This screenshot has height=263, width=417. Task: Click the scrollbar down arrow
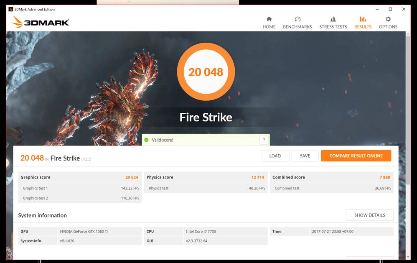(x=408, y=257)
